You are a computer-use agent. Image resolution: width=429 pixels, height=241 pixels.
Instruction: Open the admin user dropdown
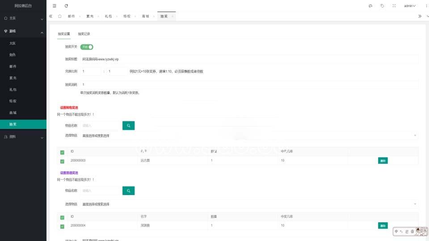(409, 6)
